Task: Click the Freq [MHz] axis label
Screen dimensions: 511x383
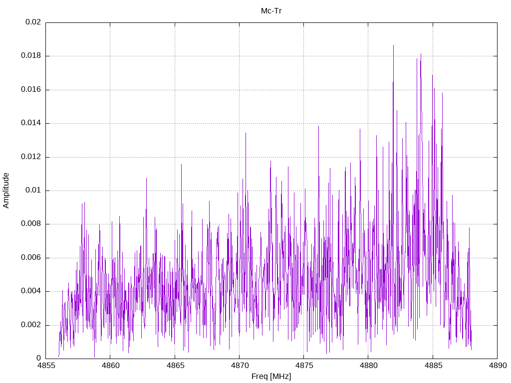Action: [271, 377]
